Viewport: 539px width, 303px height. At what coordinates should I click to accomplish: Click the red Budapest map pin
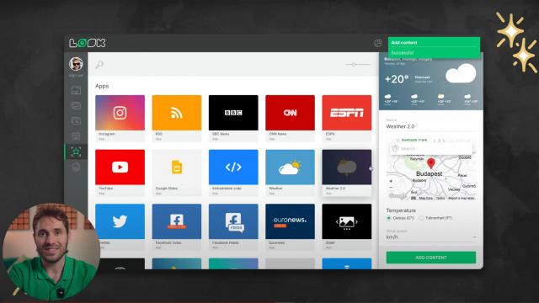tap(430, 163)
